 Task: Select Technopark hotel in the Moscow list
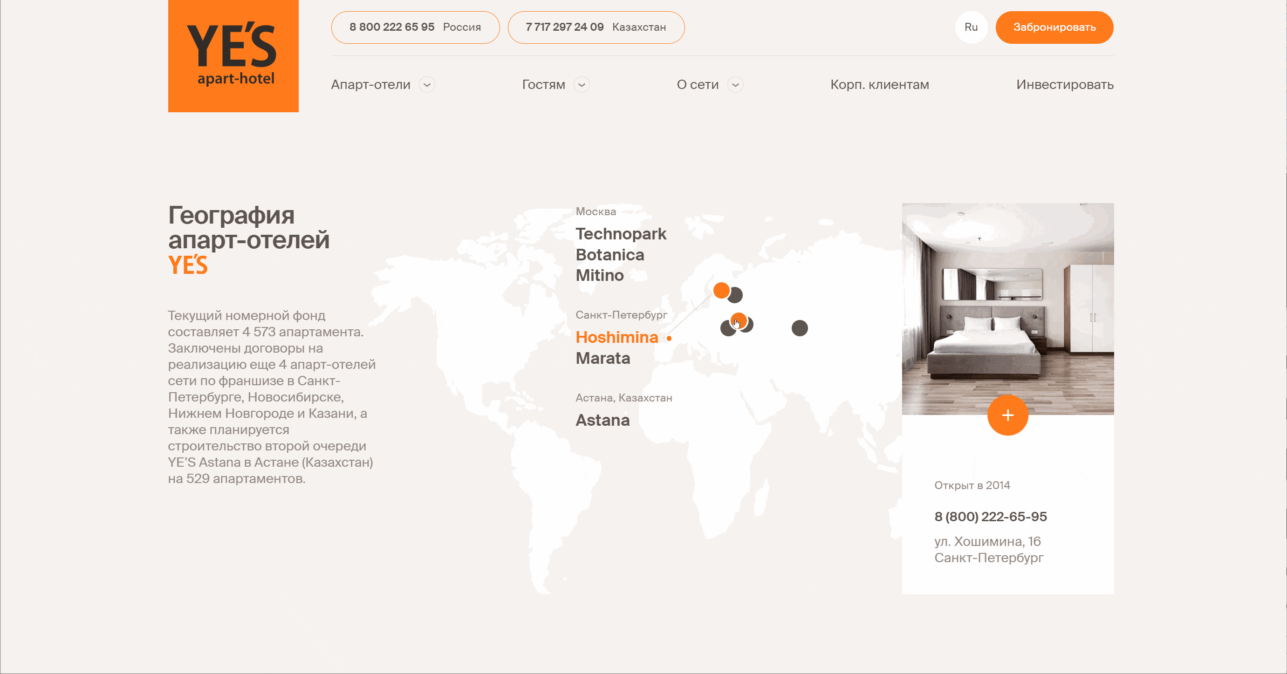(621, 234)
